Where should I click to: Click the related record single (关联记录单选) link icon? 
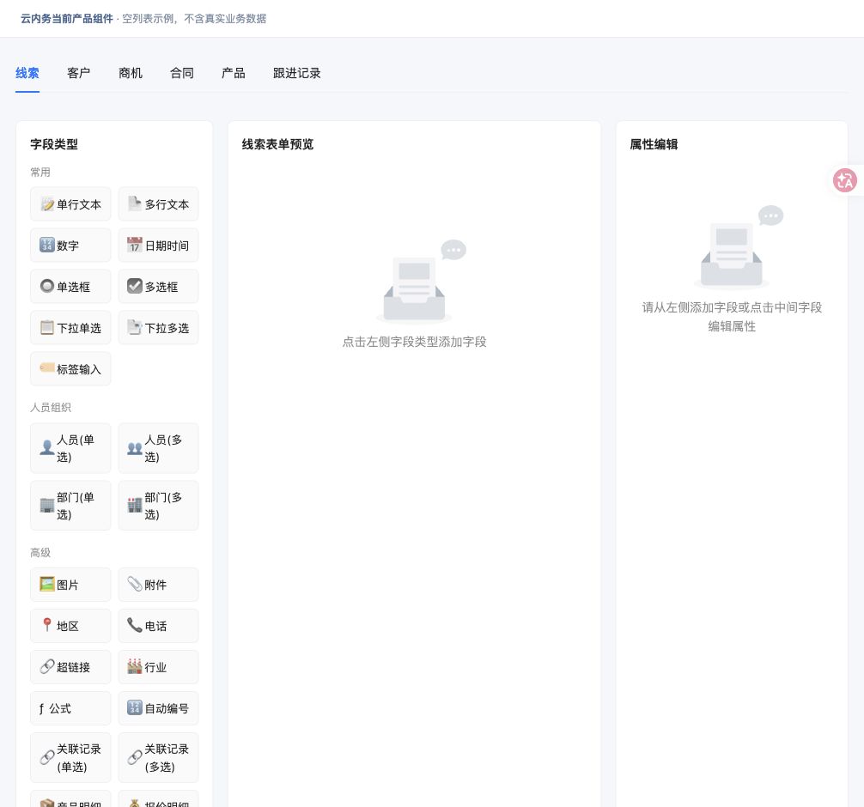click(x=47, y=757)
